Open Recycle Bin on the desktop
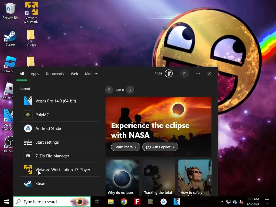Viewport: 276px width, 207px height. tap(11, 11)
